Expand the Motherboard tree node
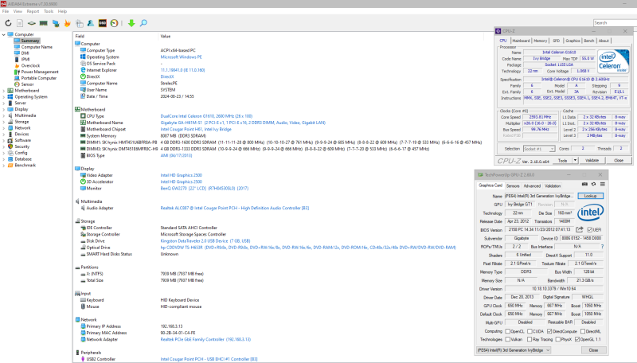 (4, 91)
